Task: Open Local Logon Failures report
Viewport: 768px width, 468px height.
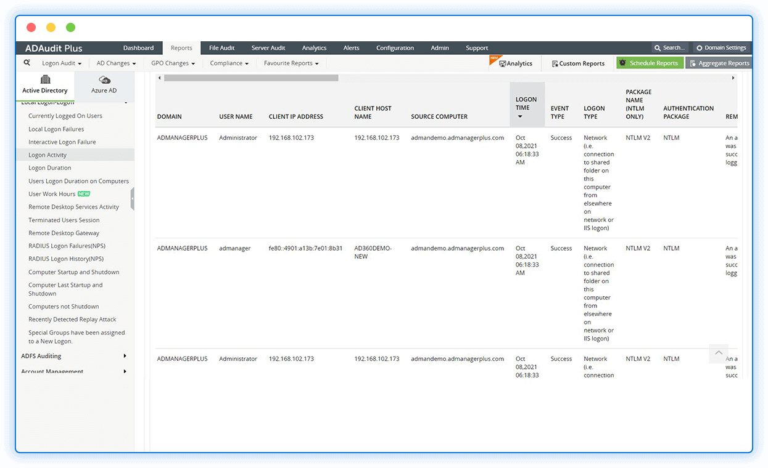Action: [x=56, y=129]
